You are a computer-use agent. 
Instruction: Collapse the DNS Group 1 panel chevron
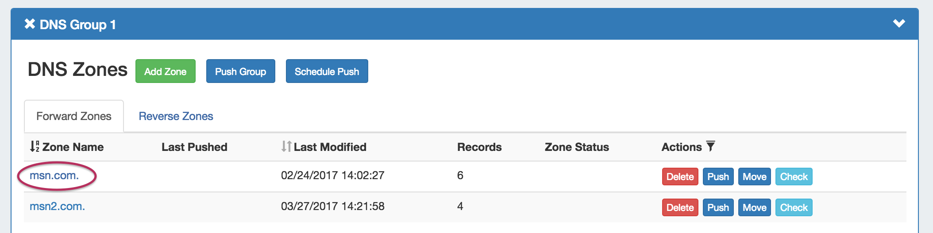click(899, 23)
